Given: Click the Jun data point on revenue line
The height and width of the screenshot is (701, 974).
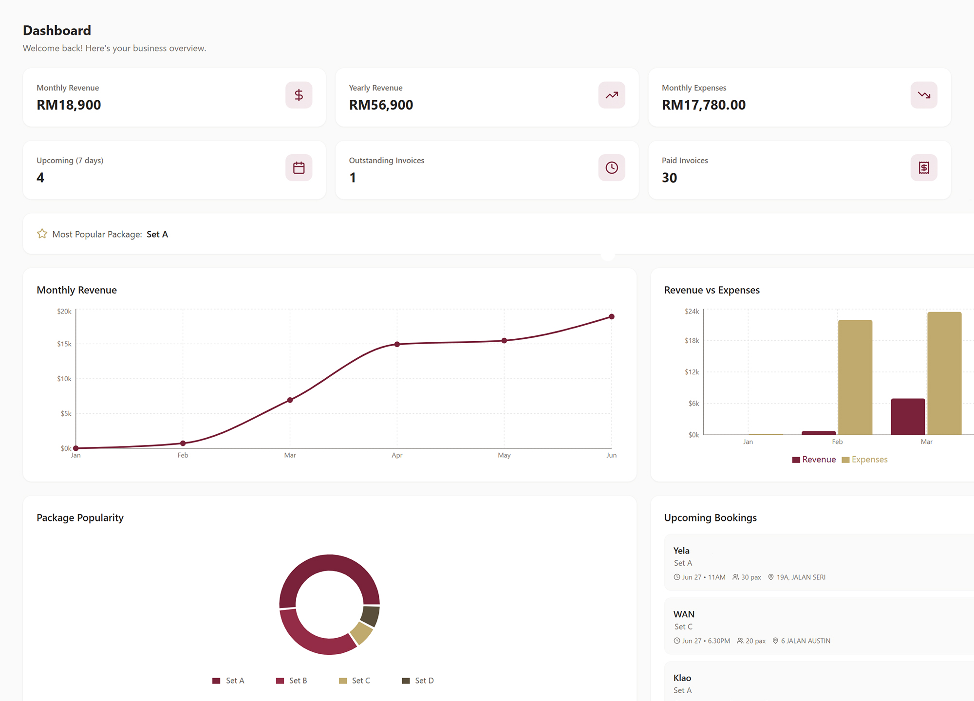Looking at the screenshot, I should (x=612, y=316).
